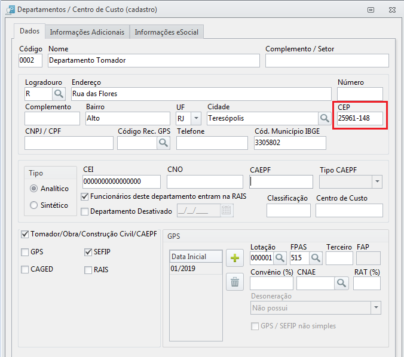Click the CNPJ / CPF field
Viewport: 404px width, 357px height.
click(69, 143)
